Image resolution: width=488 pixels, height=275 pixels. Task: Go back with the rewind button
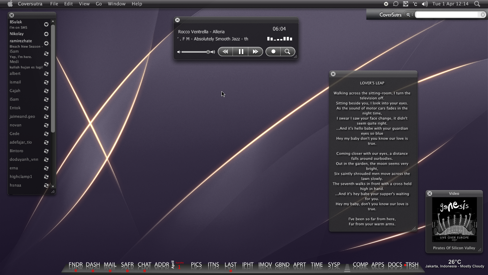[x=225, y=52]
